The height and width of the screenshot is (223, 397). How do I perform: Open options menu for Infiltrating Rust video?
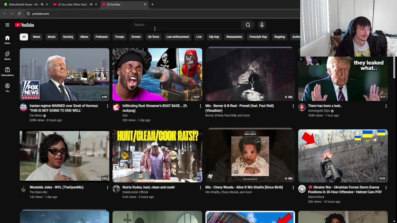coord(200,106)
